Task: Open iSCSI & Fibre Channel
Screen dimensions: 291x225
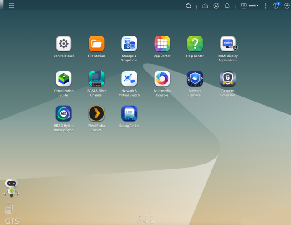Action: click(x=96, y=78)
